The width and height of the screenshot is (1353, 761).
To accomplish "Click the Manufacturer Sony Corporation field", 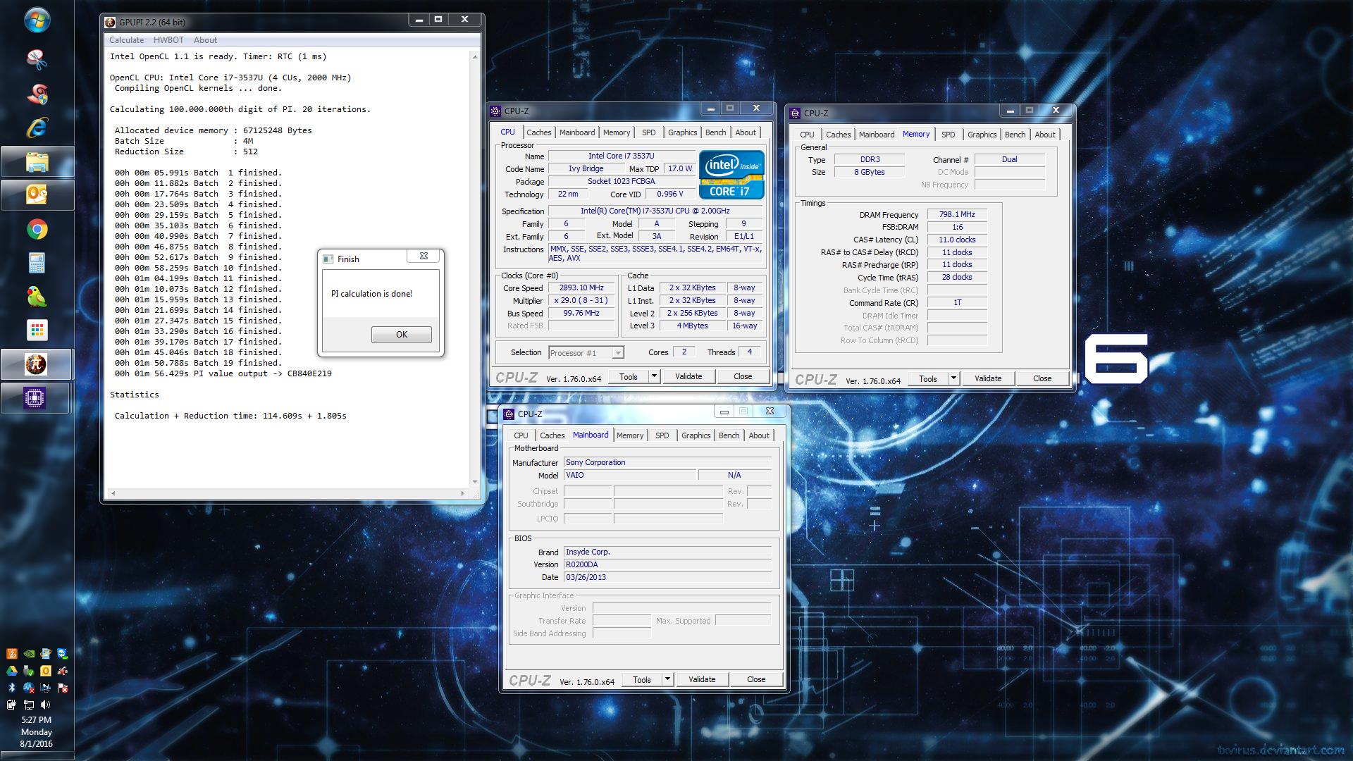I will pos(667,463).
